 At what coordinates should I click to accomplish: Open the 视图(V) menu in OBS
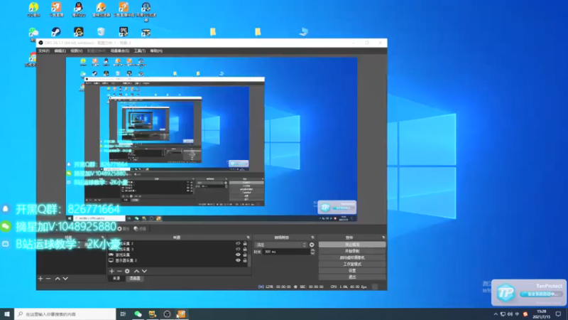point(77,50)
